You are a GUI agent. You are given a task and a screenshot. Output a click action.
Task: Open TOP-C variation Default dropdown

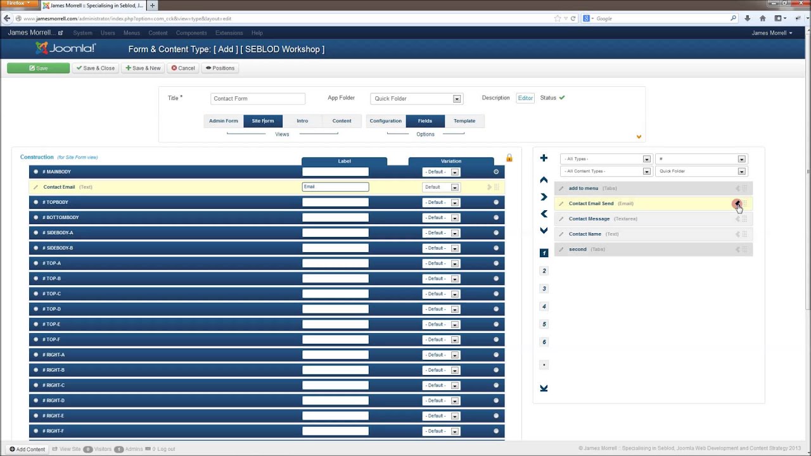tap(440, 294)
